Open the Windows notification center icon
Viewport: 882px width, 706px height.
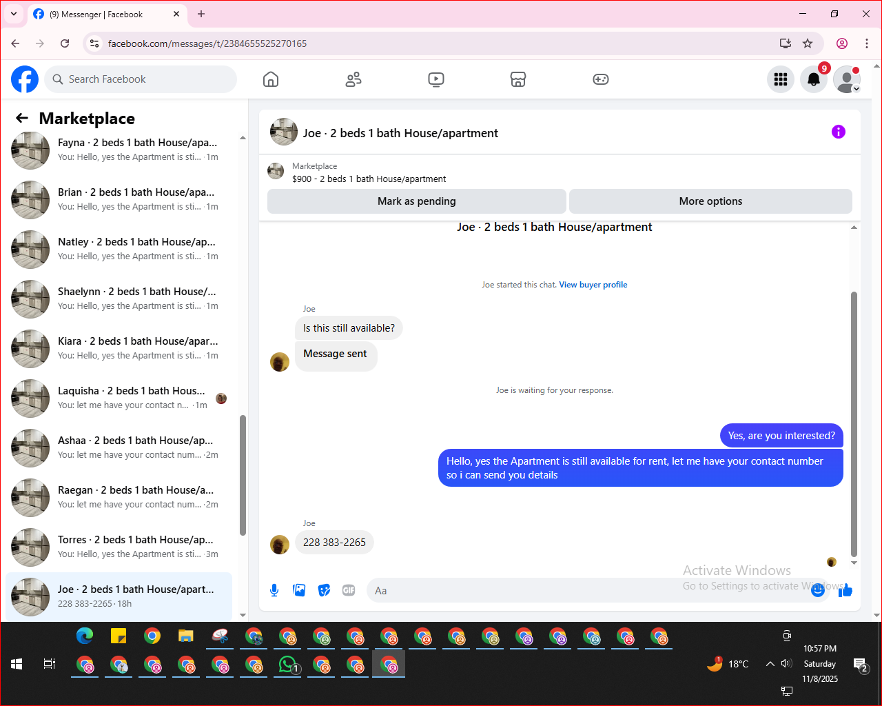861,665
